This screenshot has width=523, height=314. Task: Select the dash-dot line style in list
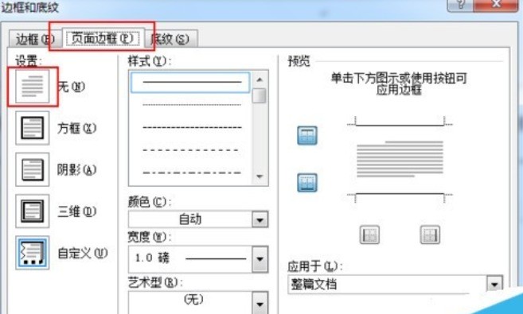point(192,173)
